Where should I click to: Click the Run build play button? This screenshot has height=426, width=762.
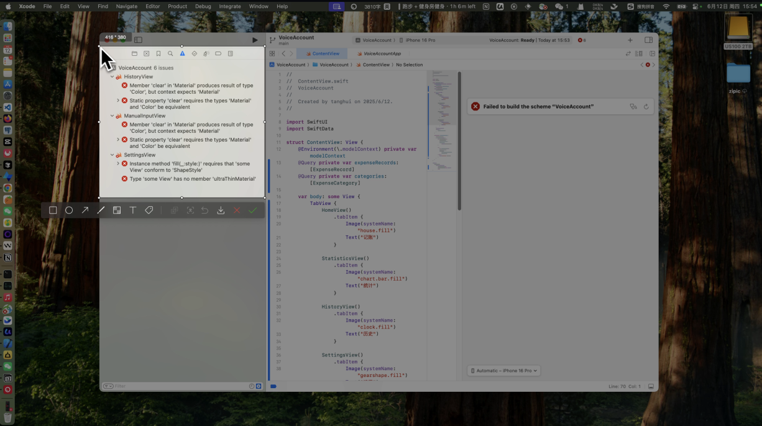pos(255,40)
